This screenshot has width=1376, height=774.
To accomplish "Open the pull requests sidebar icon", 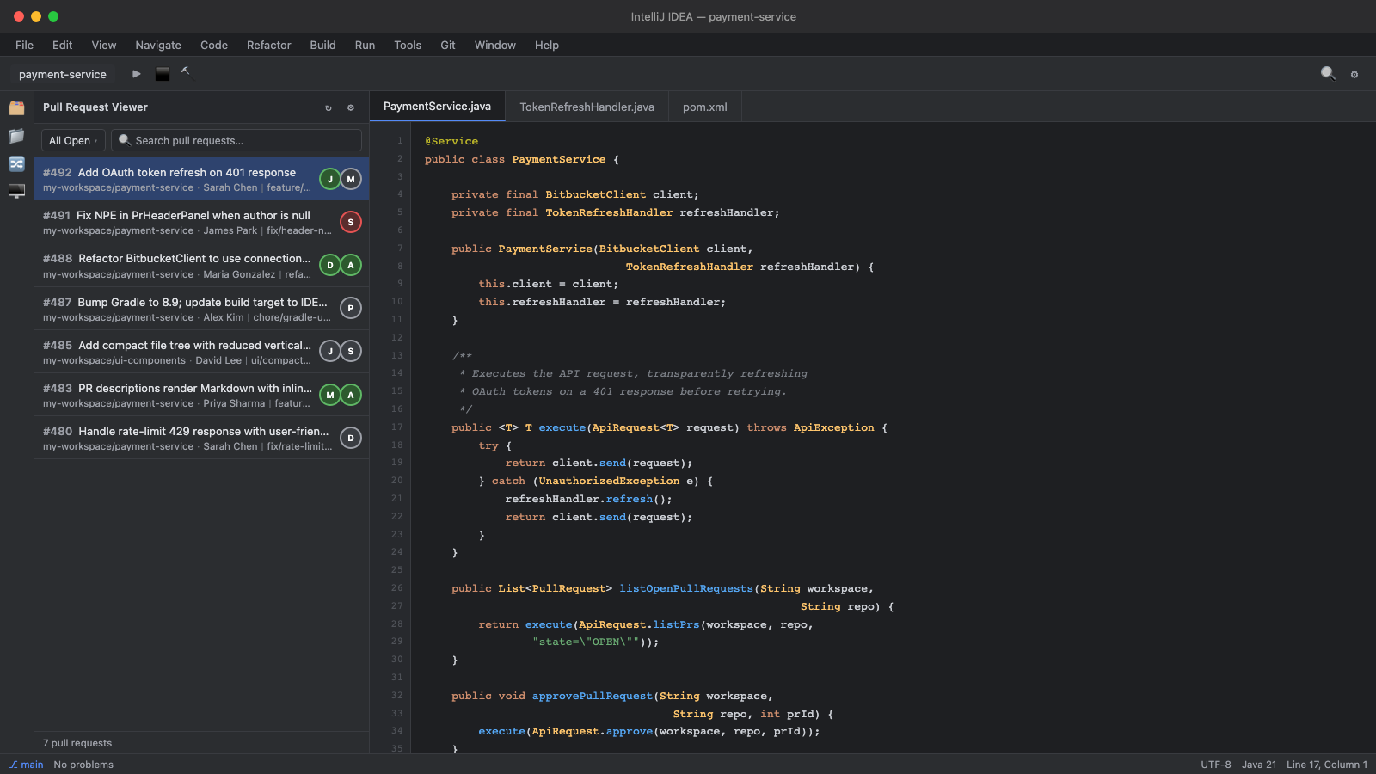I will 16,163.
